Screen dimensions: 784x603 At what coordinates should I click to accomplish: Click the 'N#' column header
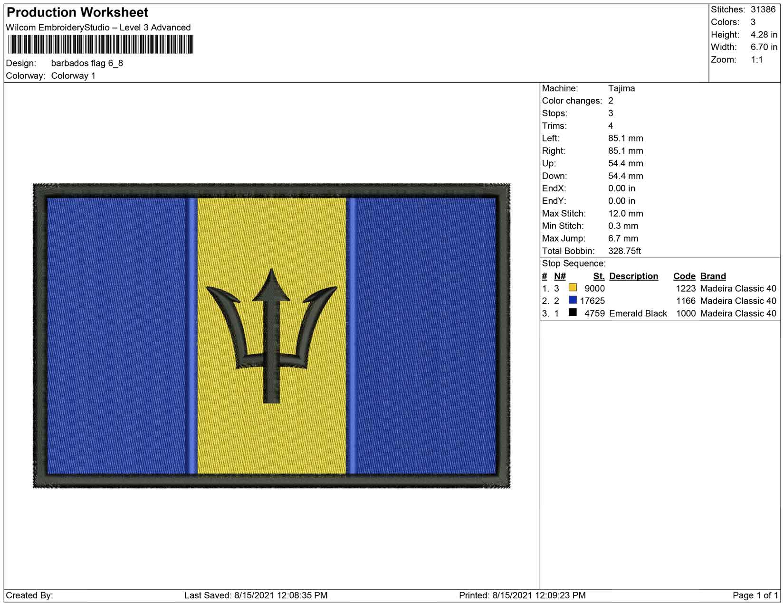[560, 276]
